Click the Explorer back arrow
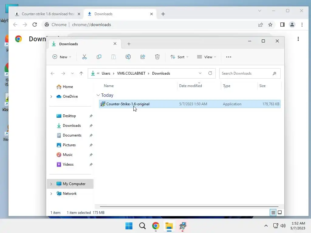 (x=52, y=73)
